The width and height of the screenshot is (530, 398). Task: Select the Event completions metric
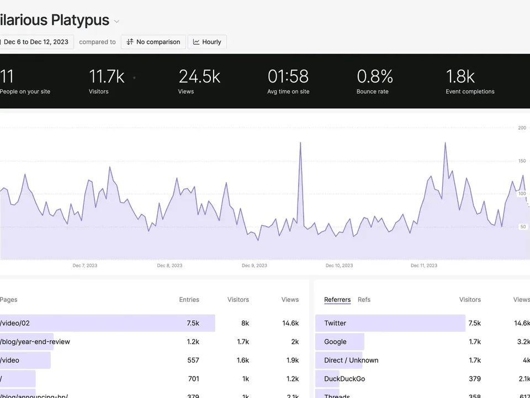point(470,81)
